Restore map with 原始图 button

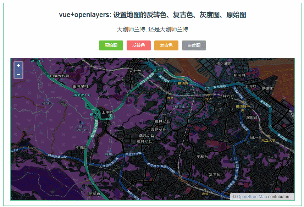coord(111,45)
